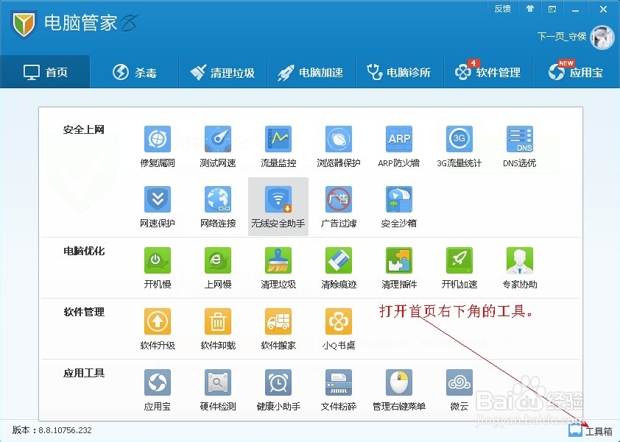
Task: Open 专家协助 expert help
Action: [520, 268]
